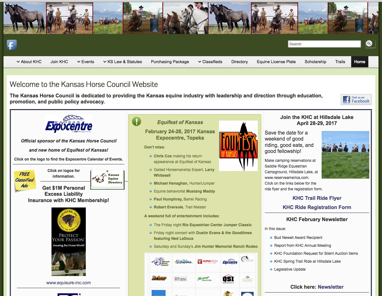This screenshot has height=296, width=382.
Task: Open the Heritage Tractor sponsor logo
Action: [204, 279]
